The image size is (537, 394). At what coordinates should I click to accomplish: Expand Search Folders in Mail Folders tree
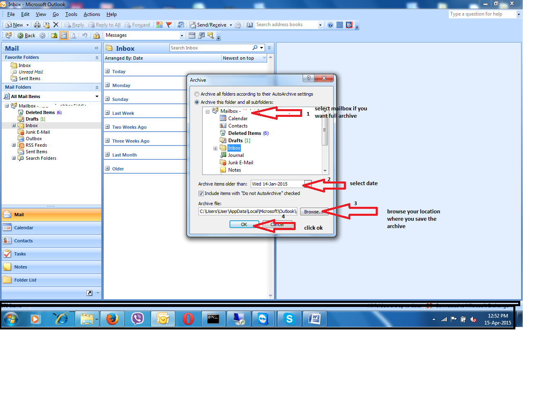coord(13,158)
